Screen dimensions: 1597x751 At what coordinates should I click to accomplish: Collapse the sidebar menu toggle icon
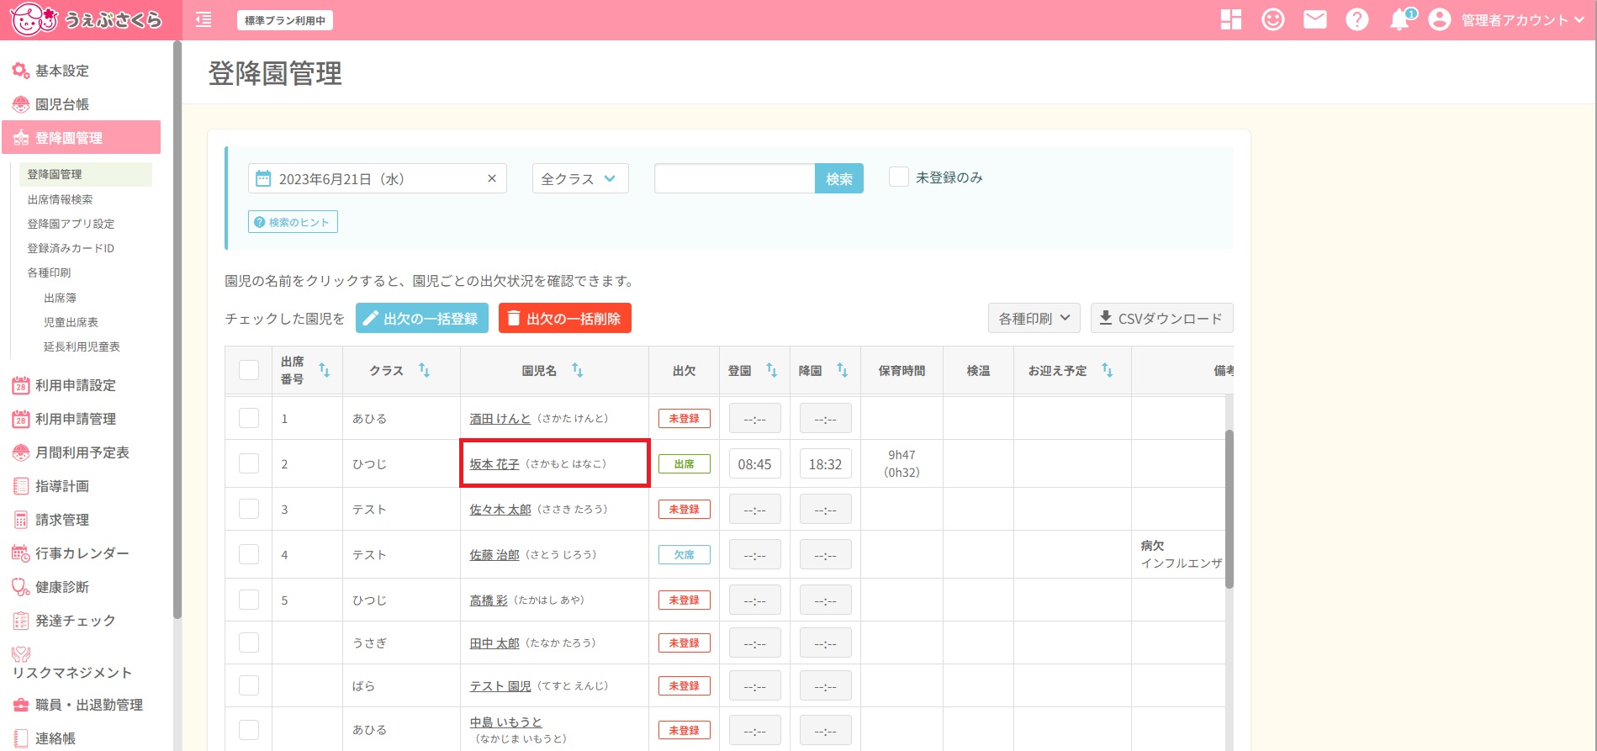pyautogui.click(x=204, y=19)
